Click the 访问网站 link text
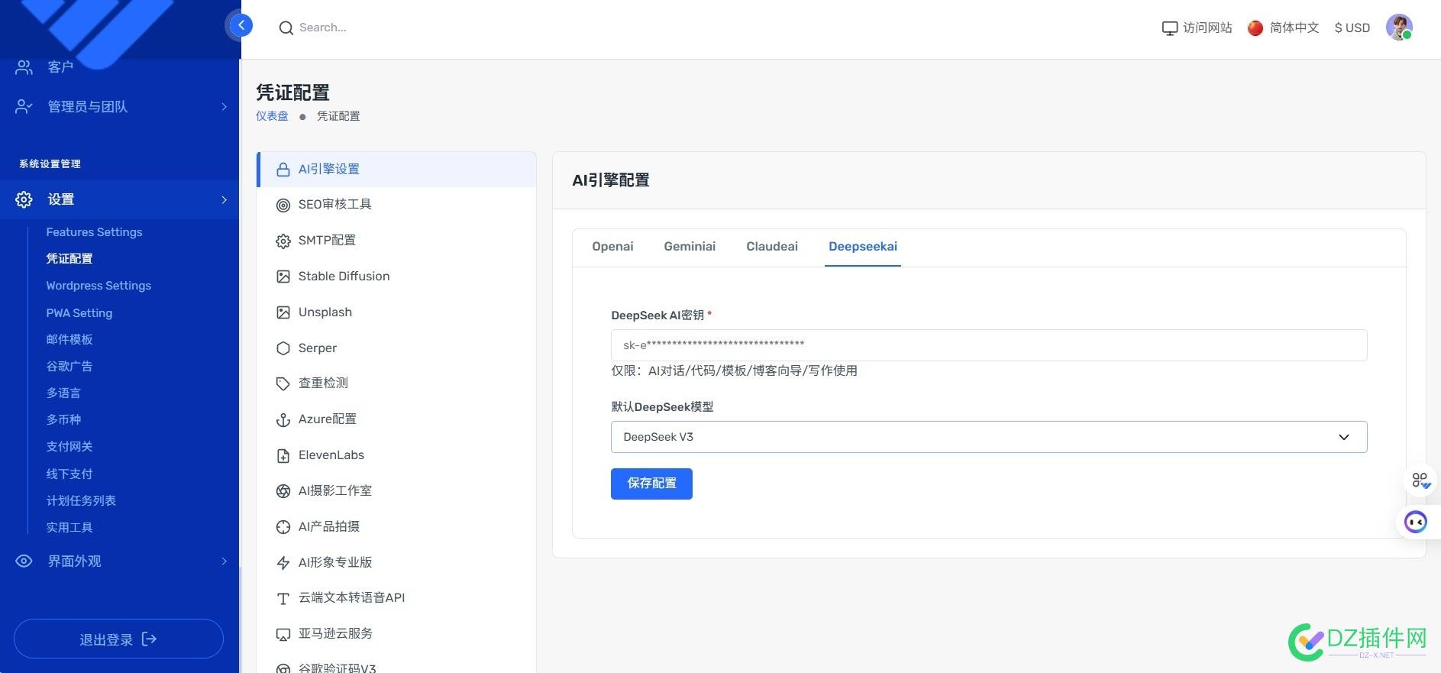Screen dimensions: 1441x673 click(x=1207, y=28)
